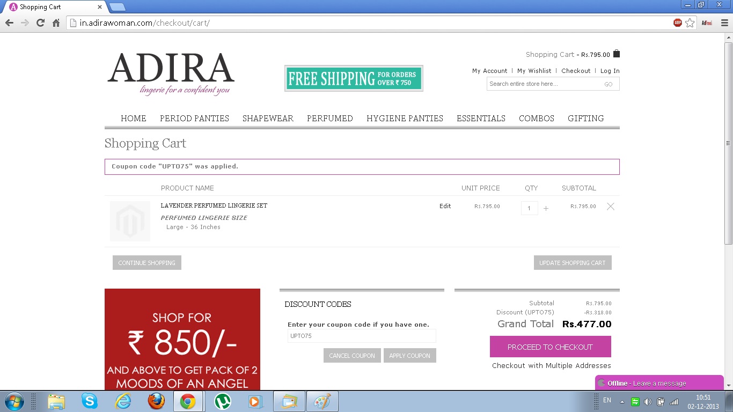
Task: Expand the Offline chat message widget
Action: tap(659, 383)
